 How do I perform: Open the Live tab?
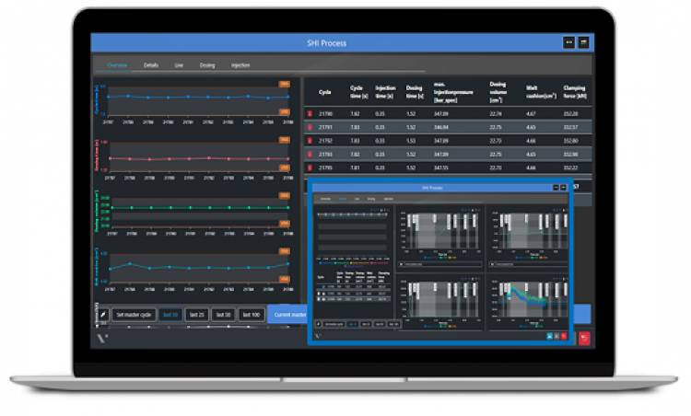(179, 66)
